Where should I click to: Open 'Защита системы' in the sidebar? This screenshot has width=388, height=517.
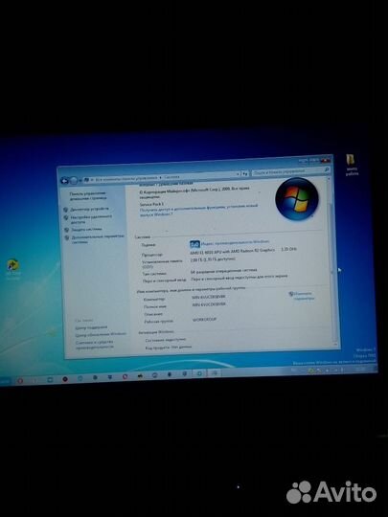click(86, 229)
